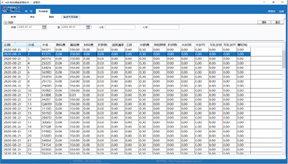288x164 pixels.
Task: Click the 材料费 column header
Action: pyautogui.click(x=90, y=45)
